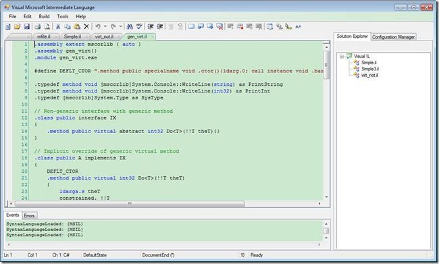
Task: Open the File menu
Action: click(13, 16)
